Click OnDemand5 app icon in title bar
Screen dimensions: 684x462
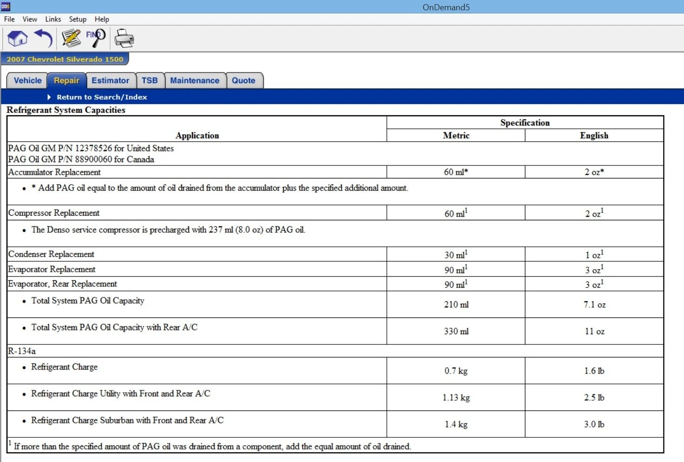pyautogui.click(x=5, y=7)
